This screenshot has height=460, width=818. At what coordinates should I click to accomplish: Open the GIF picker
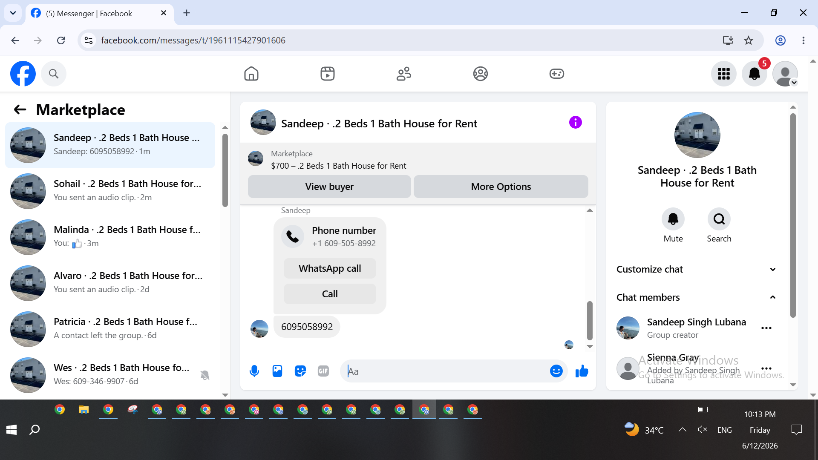point(323,371)
